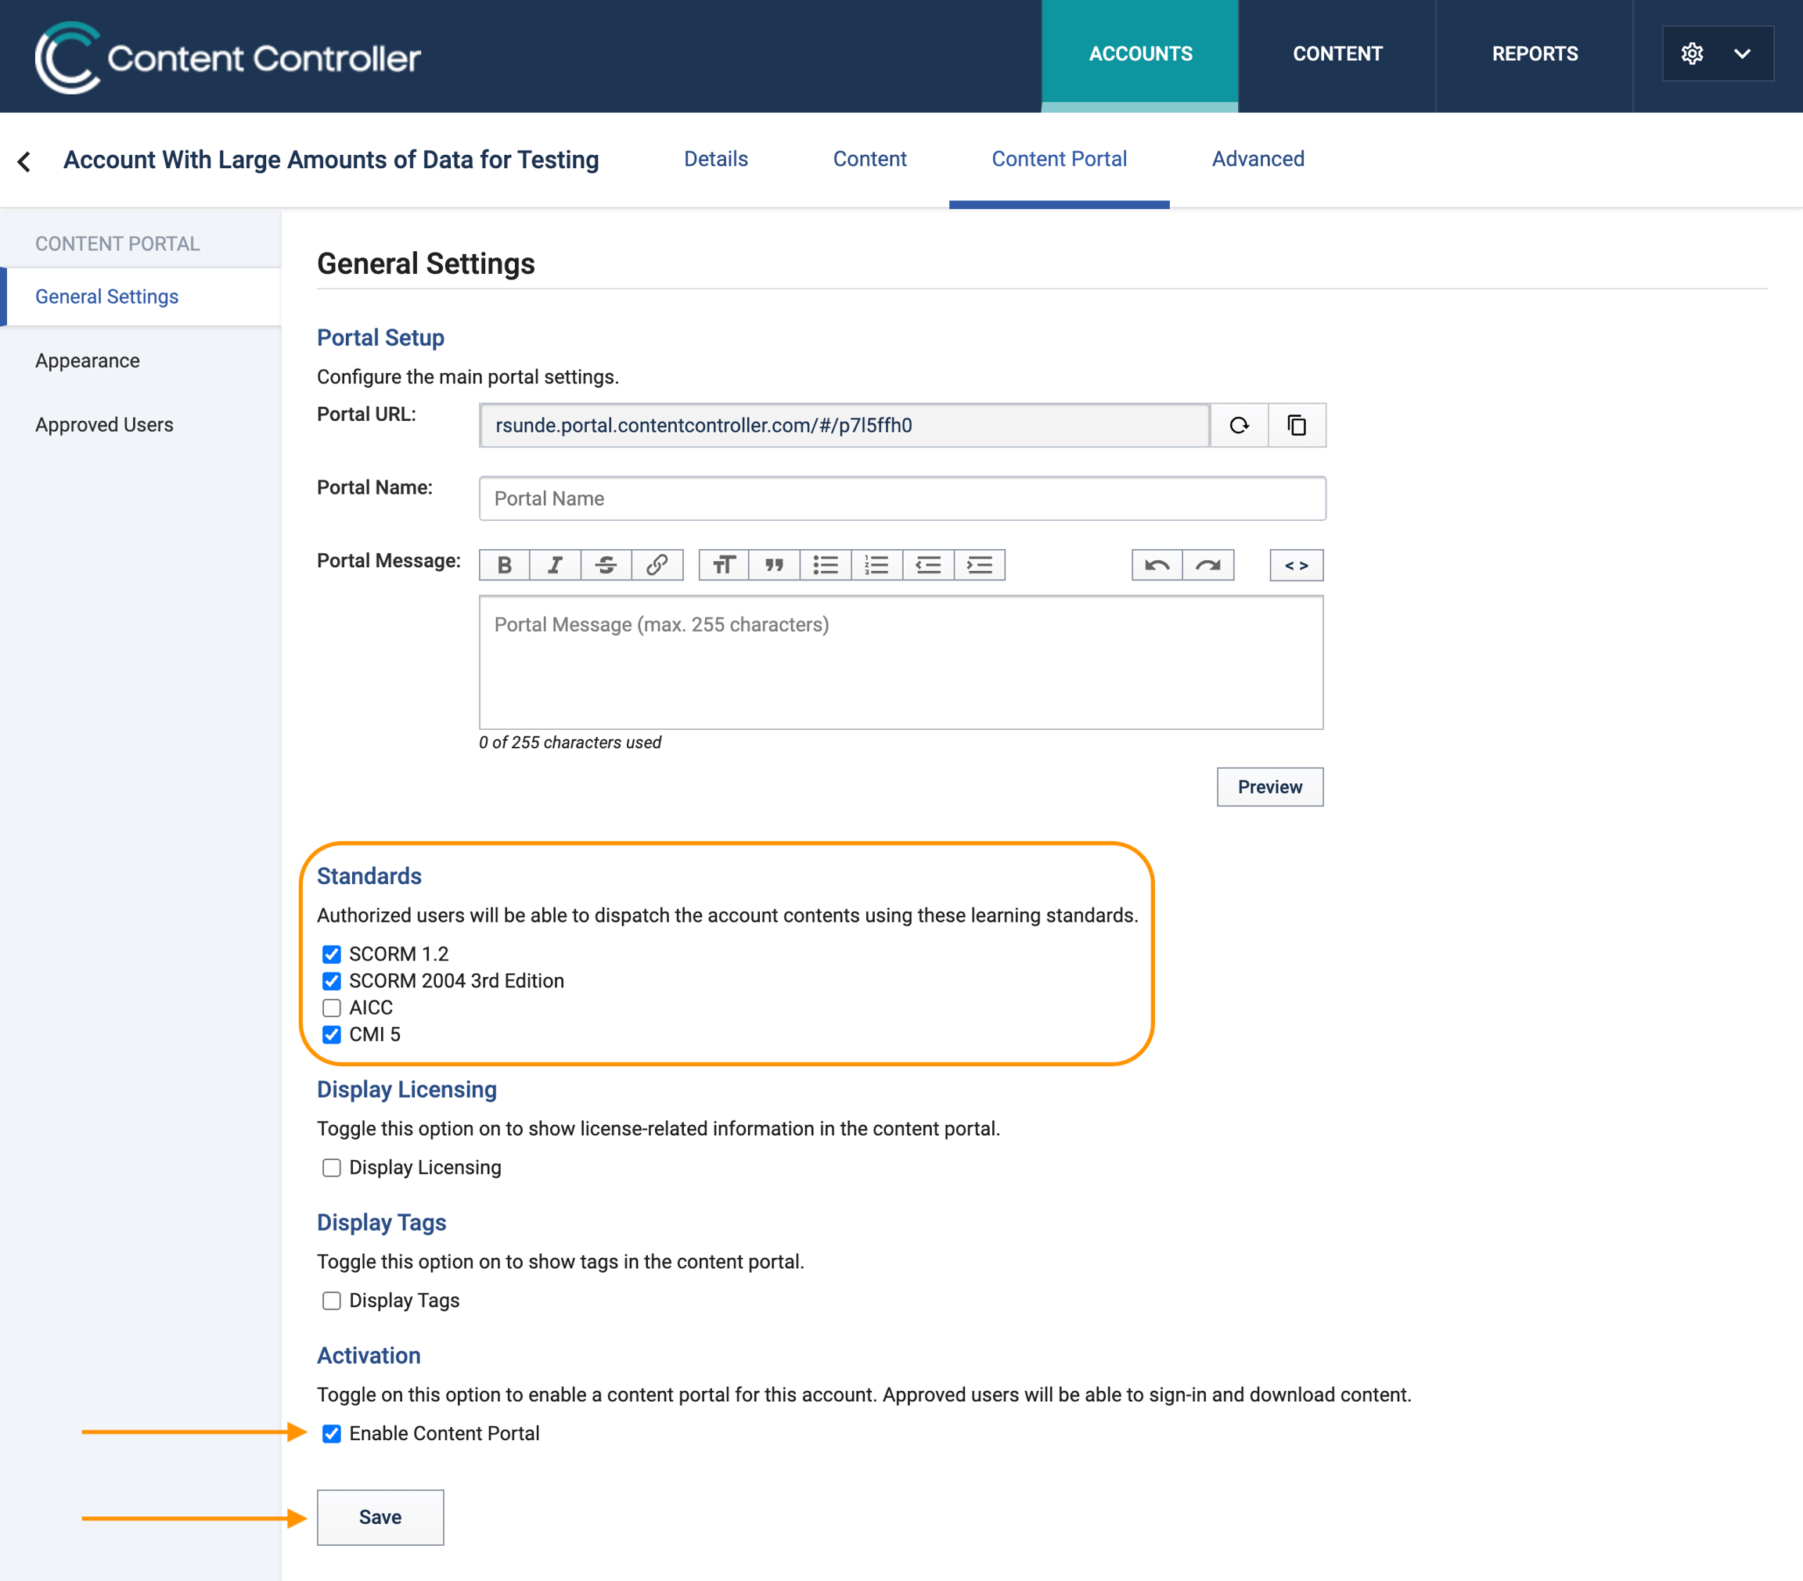Click '0 of 255 characters used' counter
Screen dimensions: 1803x1581
click(570, 742)
